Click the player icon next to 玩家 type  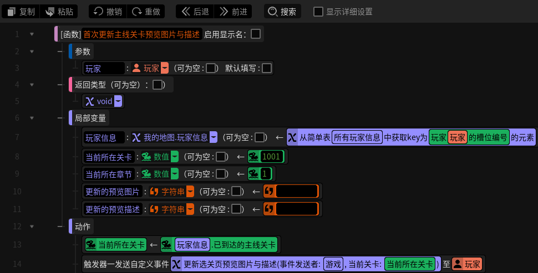(136, 68)
